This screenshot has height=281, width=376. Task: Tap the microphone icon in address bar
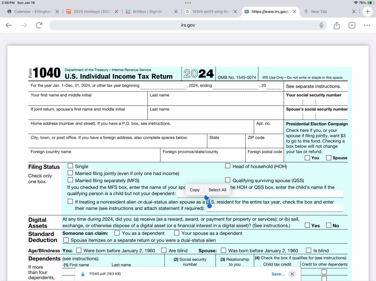point(321,25)
